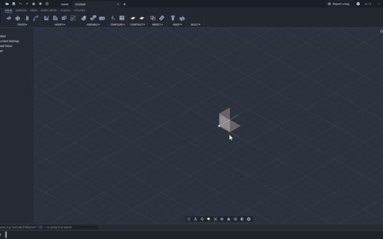Click the second icon in the Insert group
Viewport: 383px width, 239px height.
click(182, 18)
